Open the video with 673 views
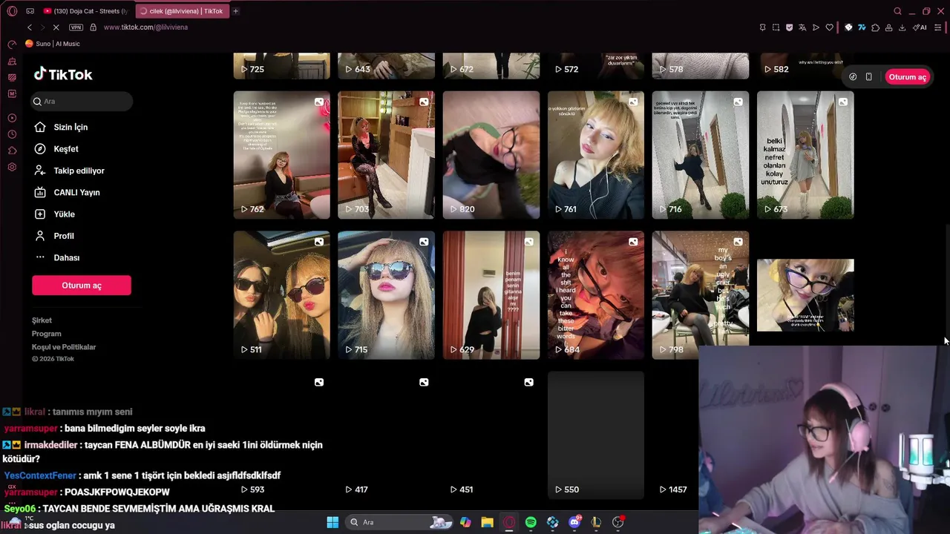This screenshot has height=534, width=950. click(x=805, y=155)
